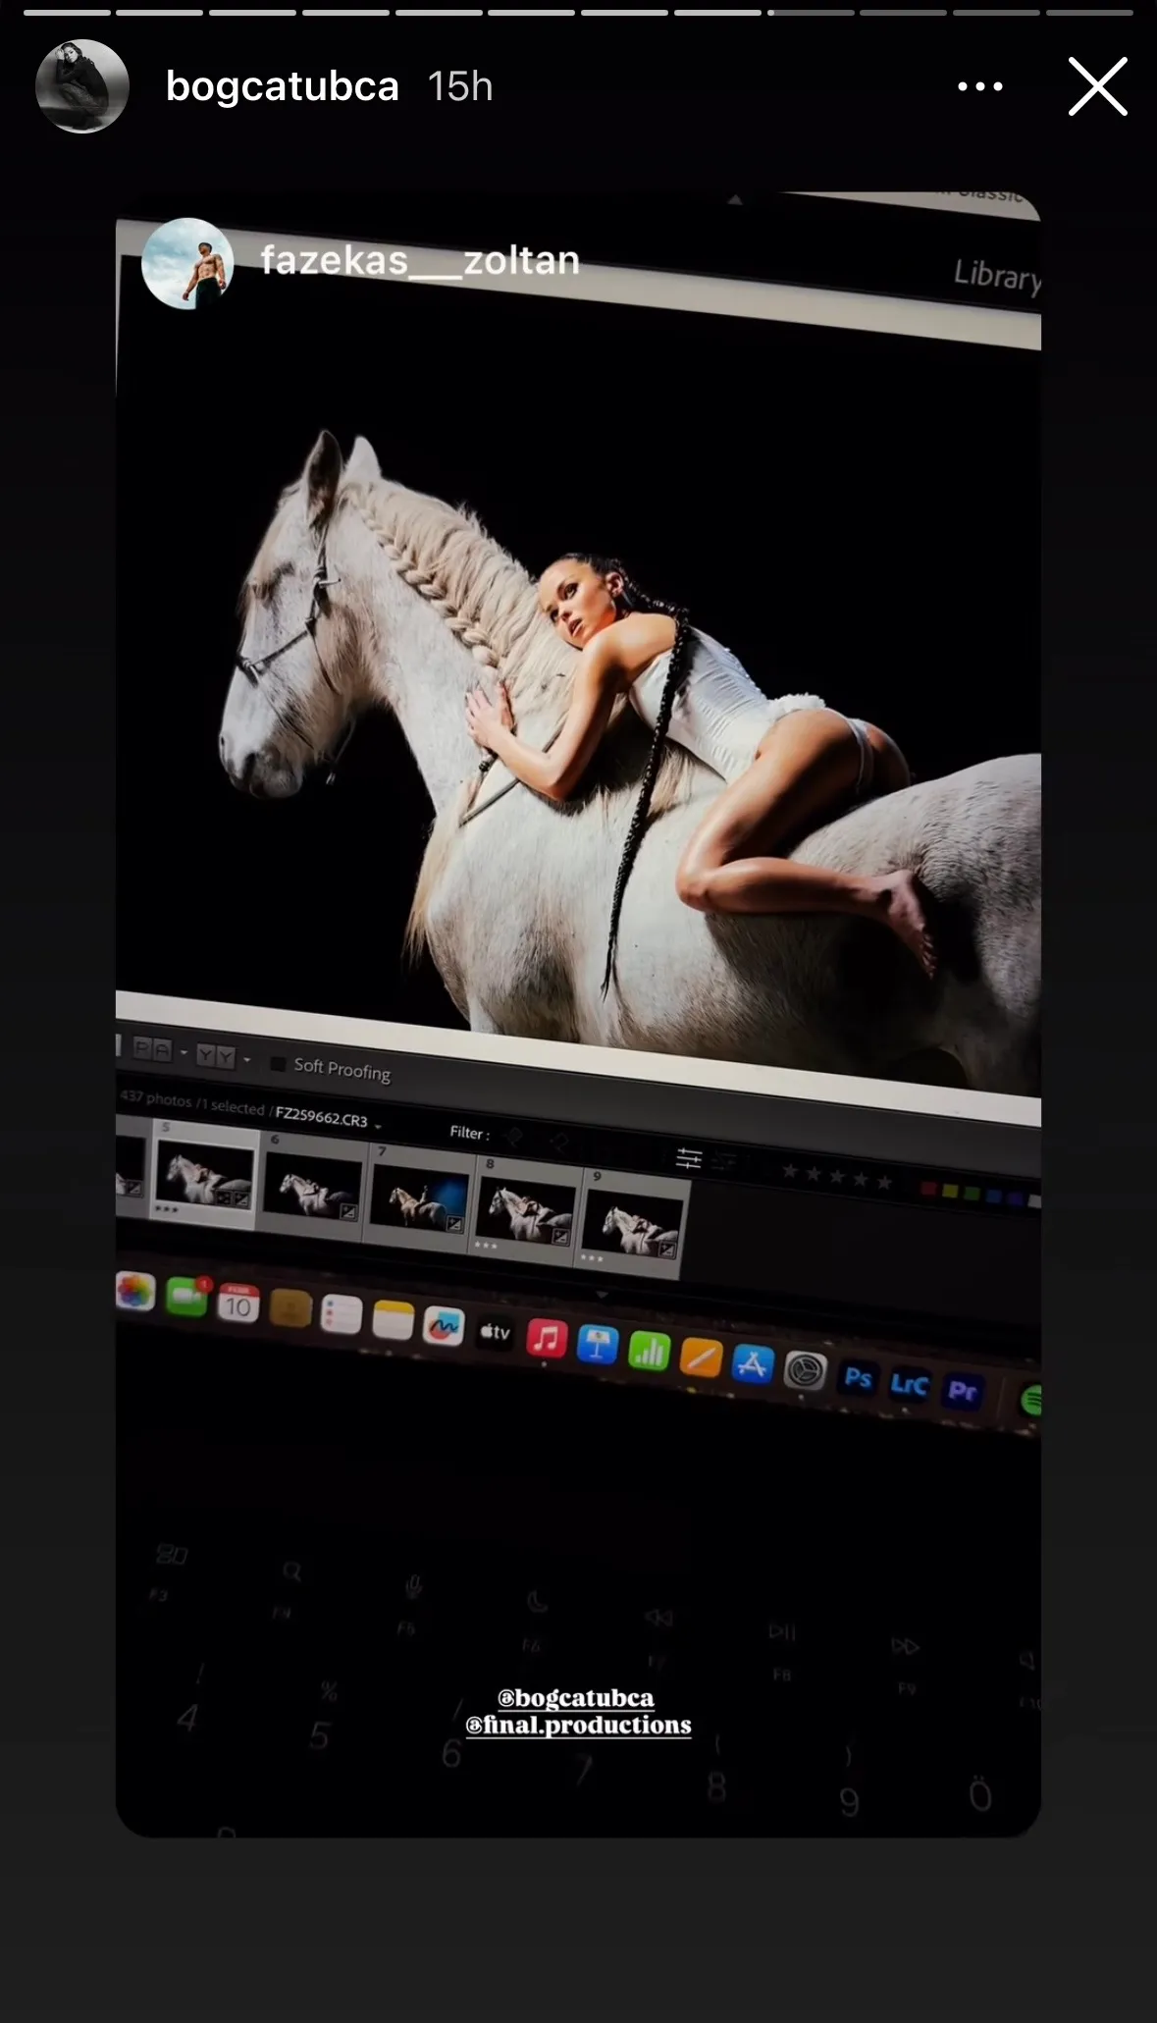Toggle the red color label filter

tap(927, 1189)
